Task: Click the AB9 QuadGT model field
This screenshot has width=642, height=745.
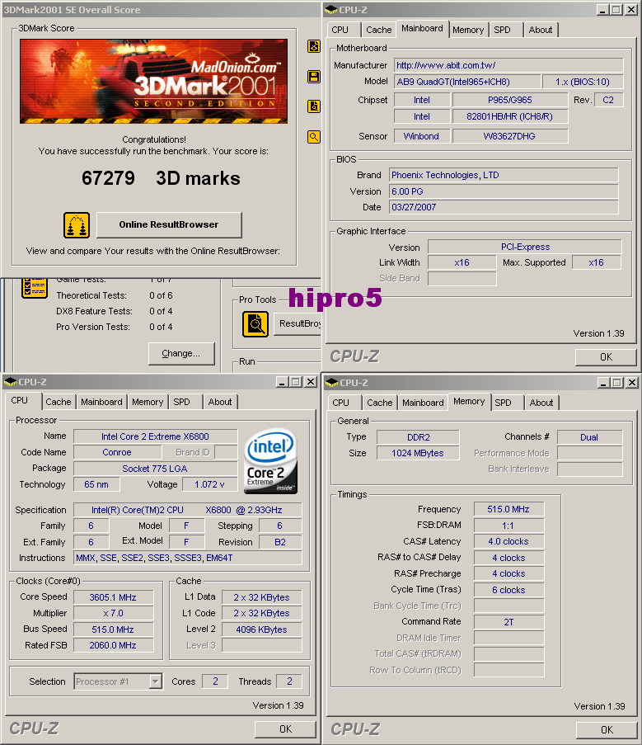Action: pos(467,82)
